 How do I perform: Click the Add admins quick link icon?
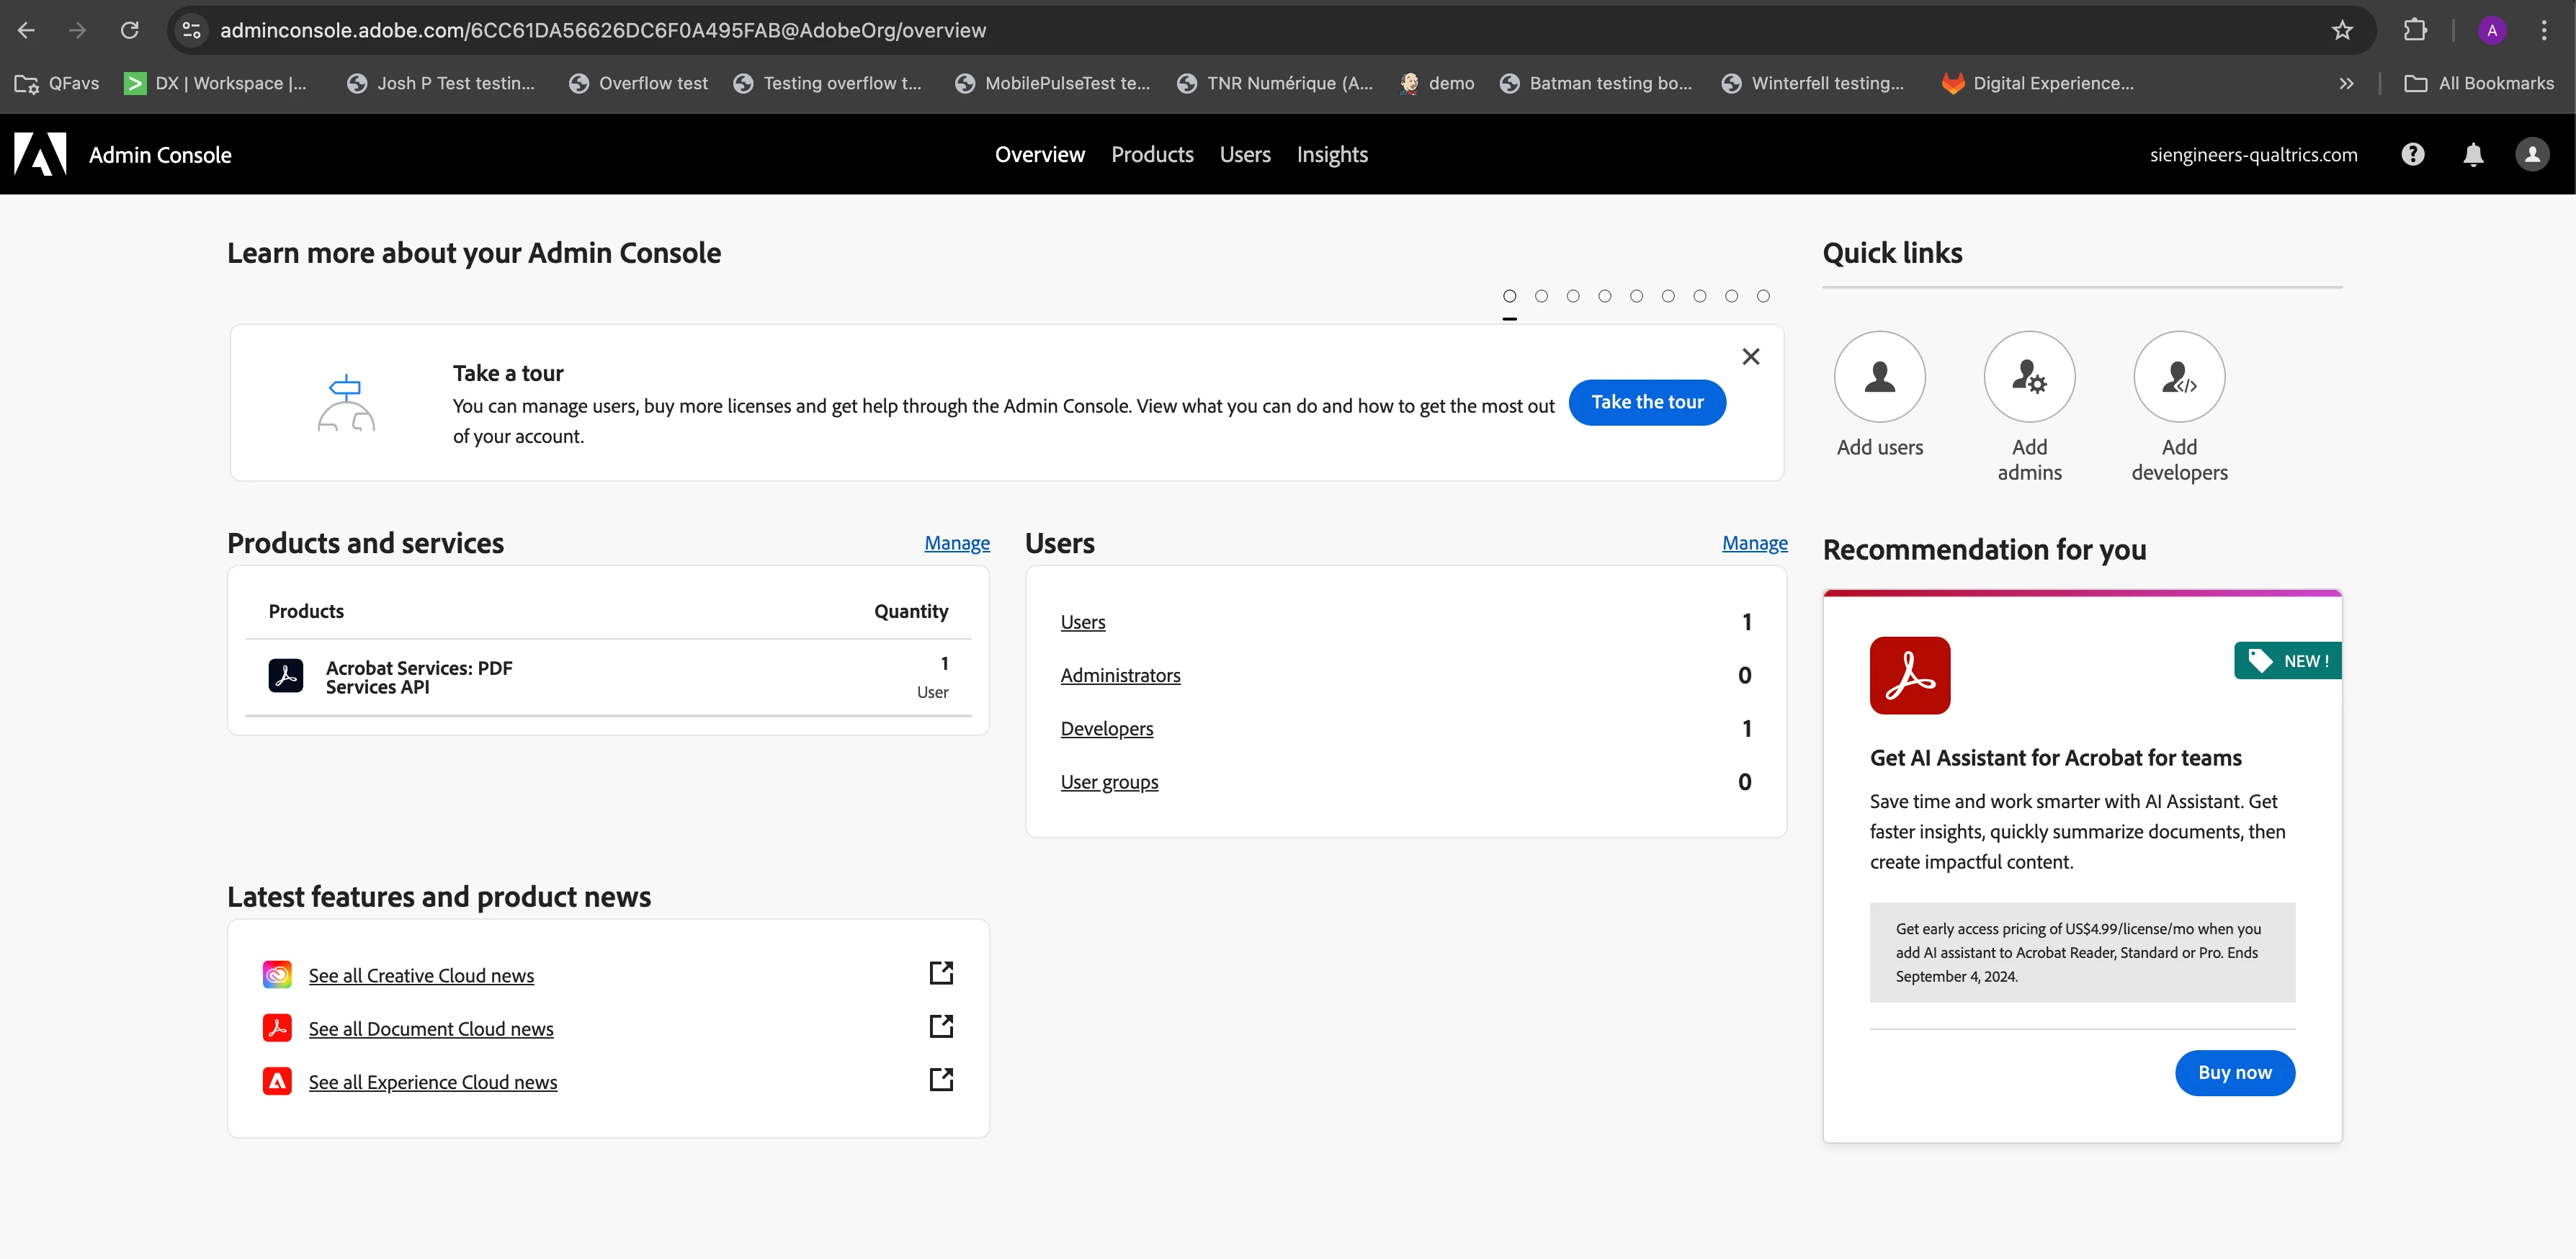pos(2029,376)
